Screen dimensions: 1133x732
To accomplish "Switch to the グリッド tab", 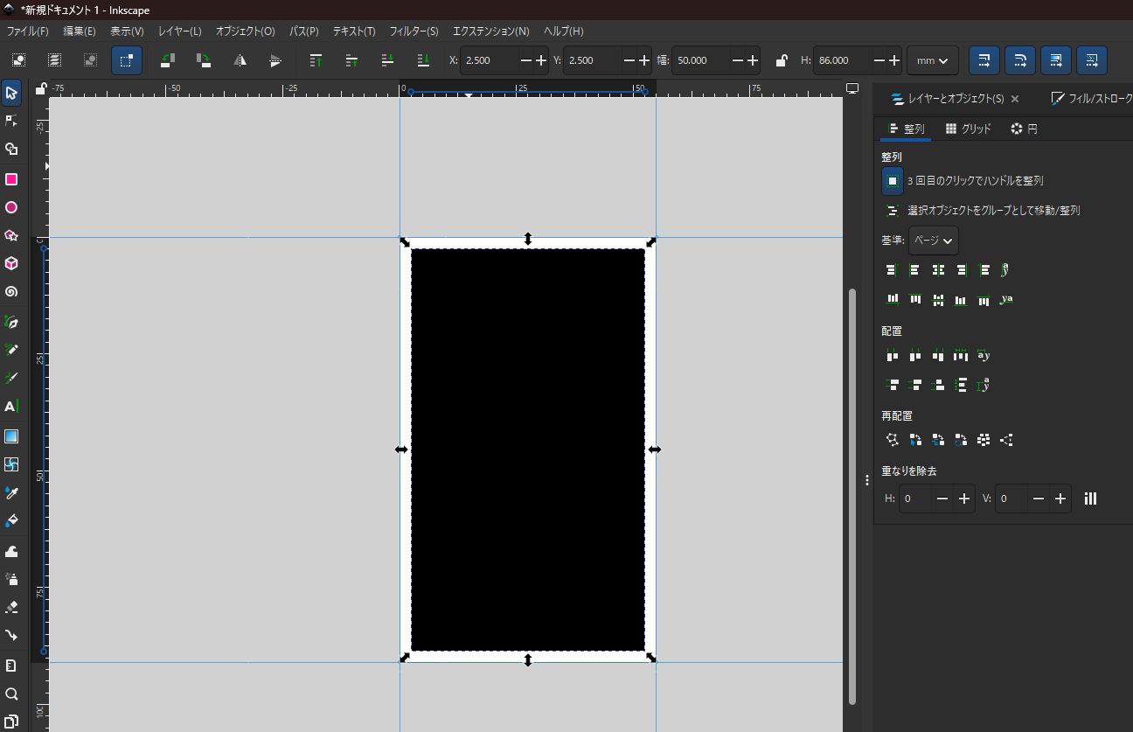I will (x=968, y=129).
